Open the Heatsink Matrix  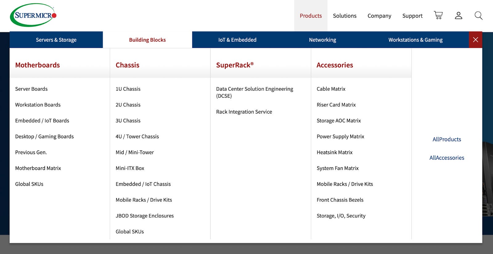coord(334,152)
